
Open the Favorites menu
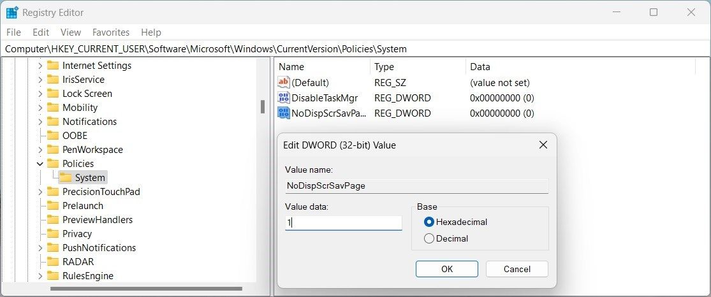pyautogui.click(x=110, y=32)
